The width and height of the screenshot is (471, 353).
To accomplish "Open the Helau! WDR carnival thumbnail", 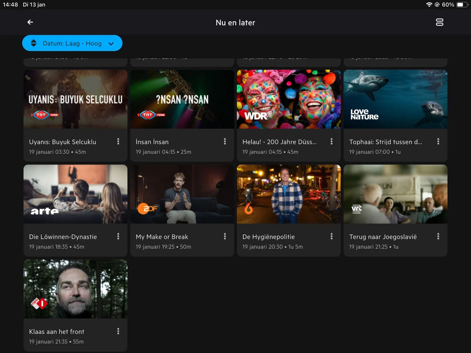I will click(x=289, y=99).
